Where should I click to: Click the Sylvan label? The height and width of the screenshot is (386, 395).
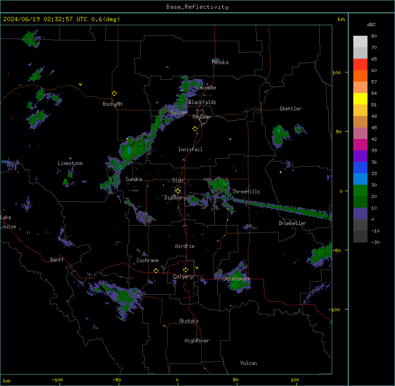(179, 112)
